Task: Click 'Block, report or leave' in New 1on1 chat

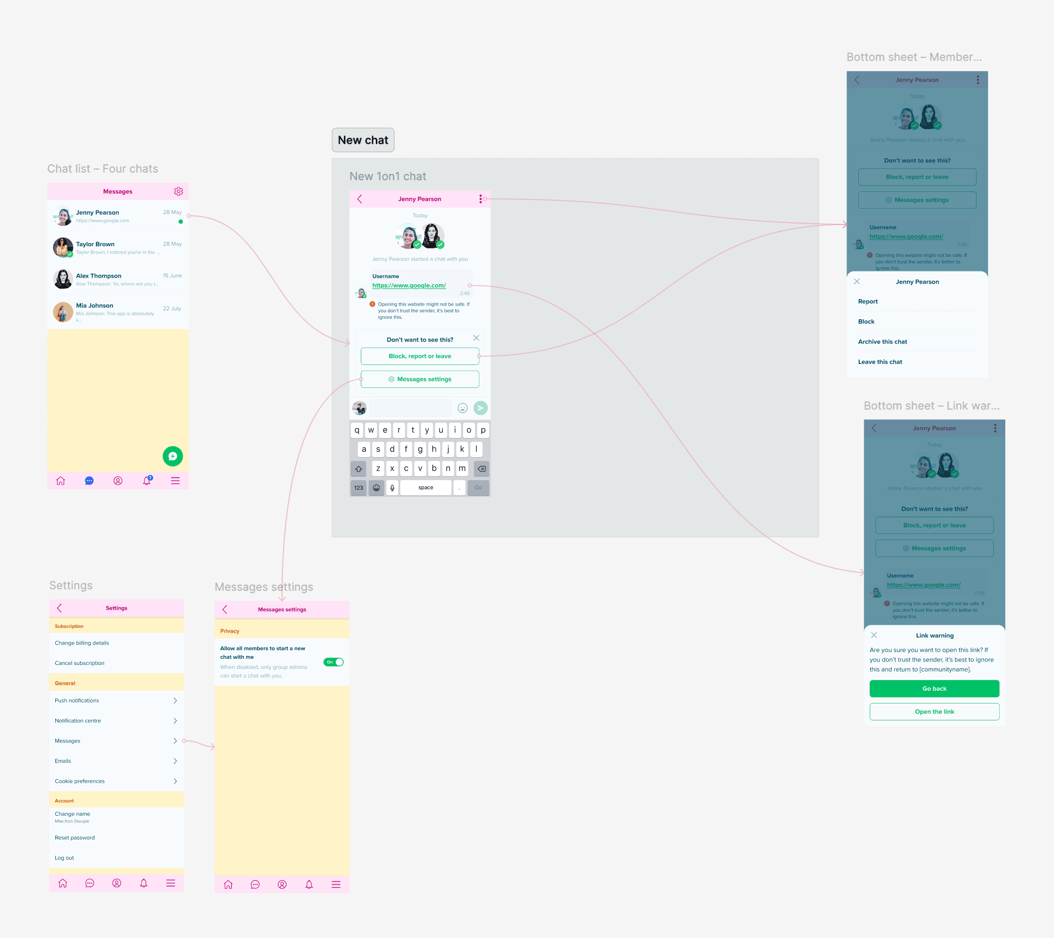Action: pos(420,356)
